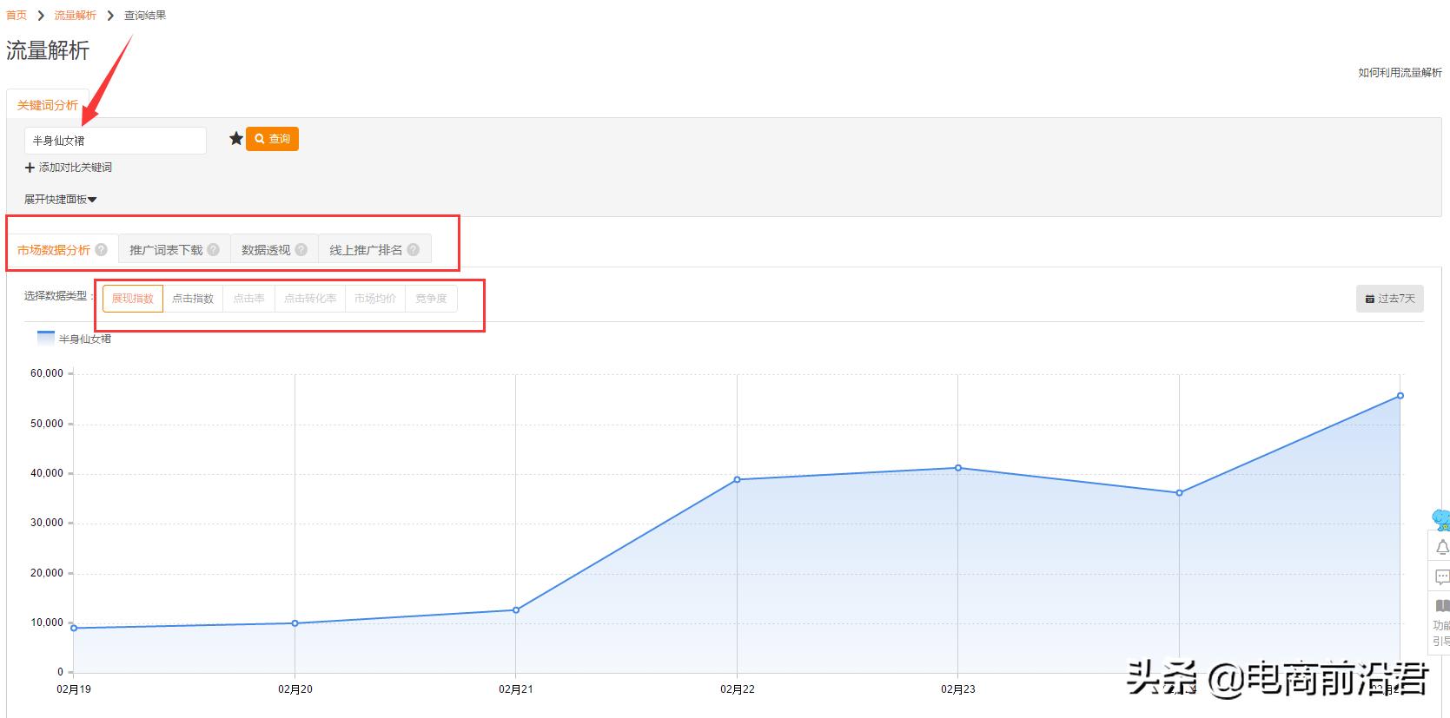
Task: Add a comparison keyword via 添加对比关键词
Action: pos(69,168)
